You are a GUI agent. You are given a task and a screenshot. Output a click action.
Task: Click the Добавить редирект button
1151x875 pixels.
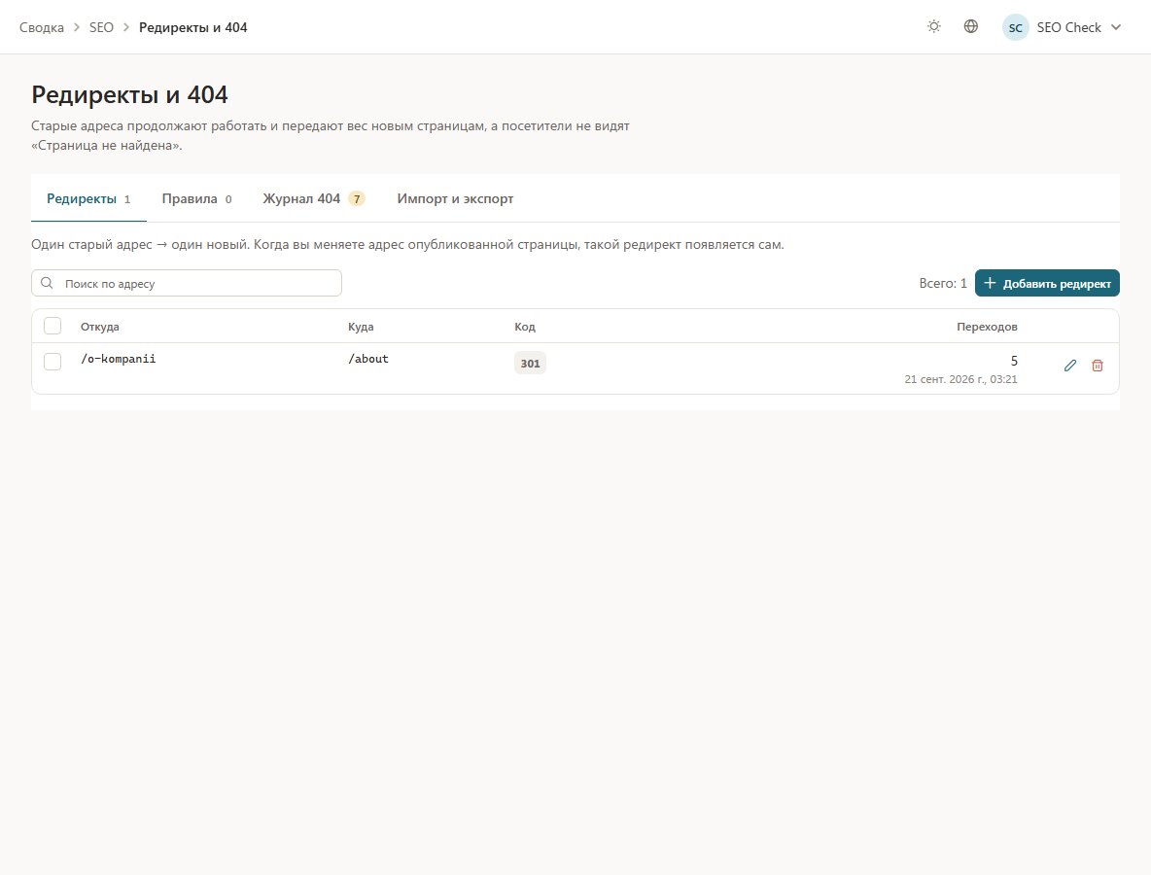[x=1047, y=283]
